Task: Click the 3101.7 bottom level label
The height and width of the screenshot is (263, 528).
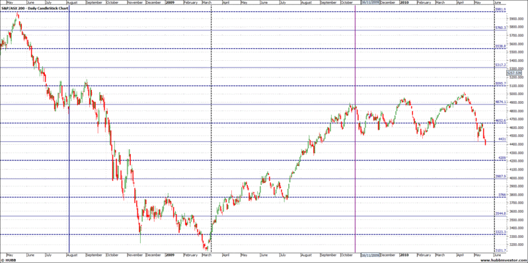Action: pyautogui.click(x=500, y=250)
